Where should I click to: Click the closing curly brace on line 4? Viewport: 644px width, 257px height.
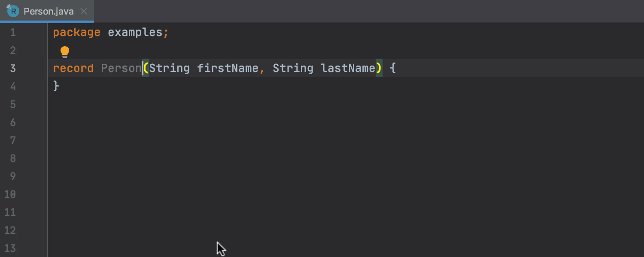(56, 87)
